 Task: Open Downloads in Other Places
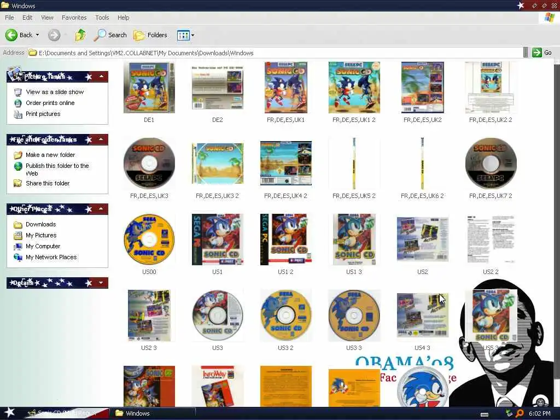pyautogui.click(x=40, y=224)
